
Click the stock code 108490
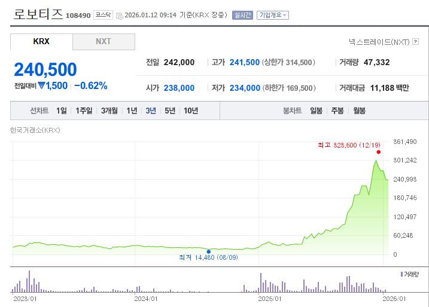point(78,16)
